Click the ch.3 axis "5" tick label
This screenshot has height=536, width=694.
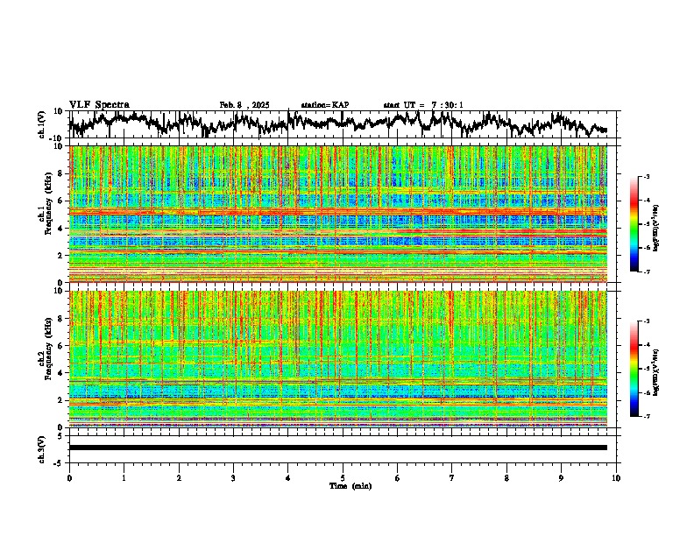(60, 436)
